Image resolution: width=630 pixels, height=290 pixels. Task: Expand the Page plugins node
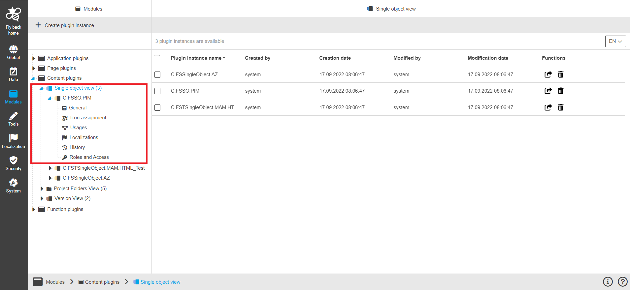click(34, 68)
